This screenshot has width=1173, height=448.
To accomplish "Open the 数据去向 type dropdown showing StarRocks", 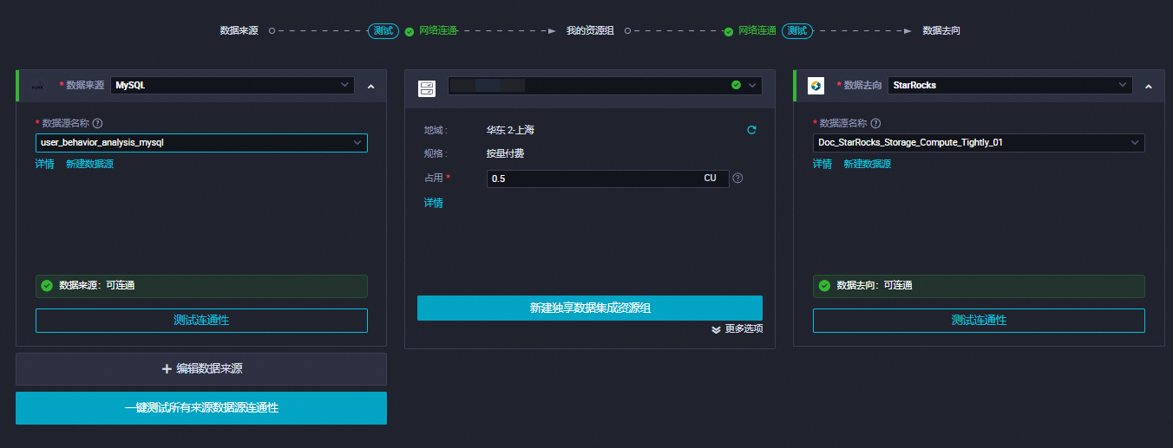I will click(x=1010, y=85).
